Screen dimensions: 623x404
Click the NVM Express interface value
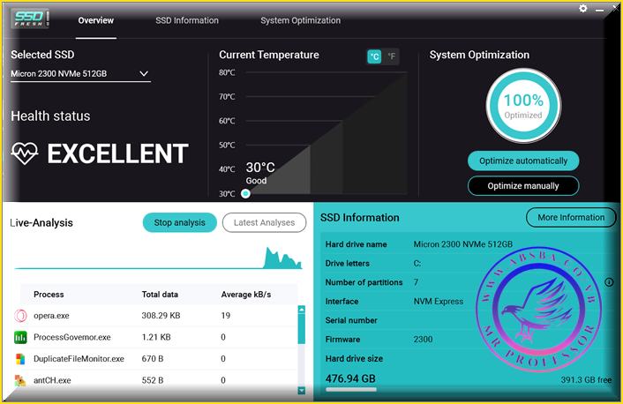click(439, 302)
